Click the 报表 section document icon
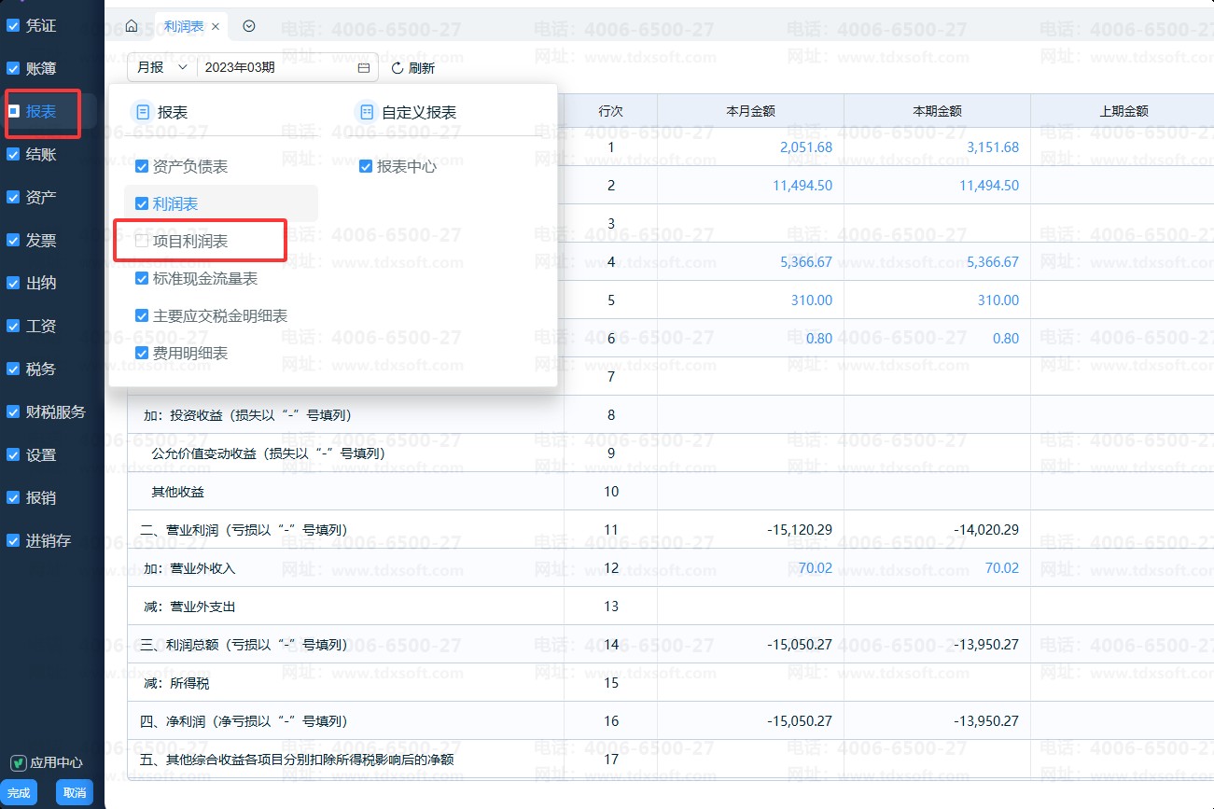 [x=143, y=113]
